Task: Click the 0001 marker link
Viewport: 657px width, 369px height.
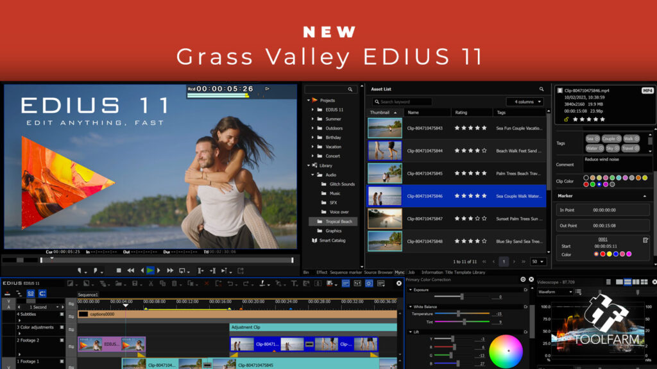Action: click(602, 240)
